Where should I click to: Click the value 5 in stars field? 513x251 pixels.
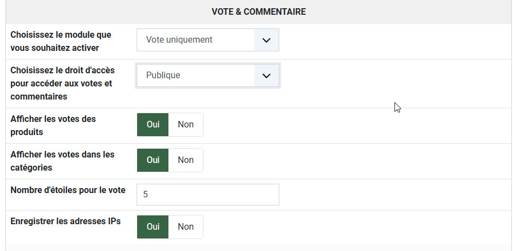point(145,195)
